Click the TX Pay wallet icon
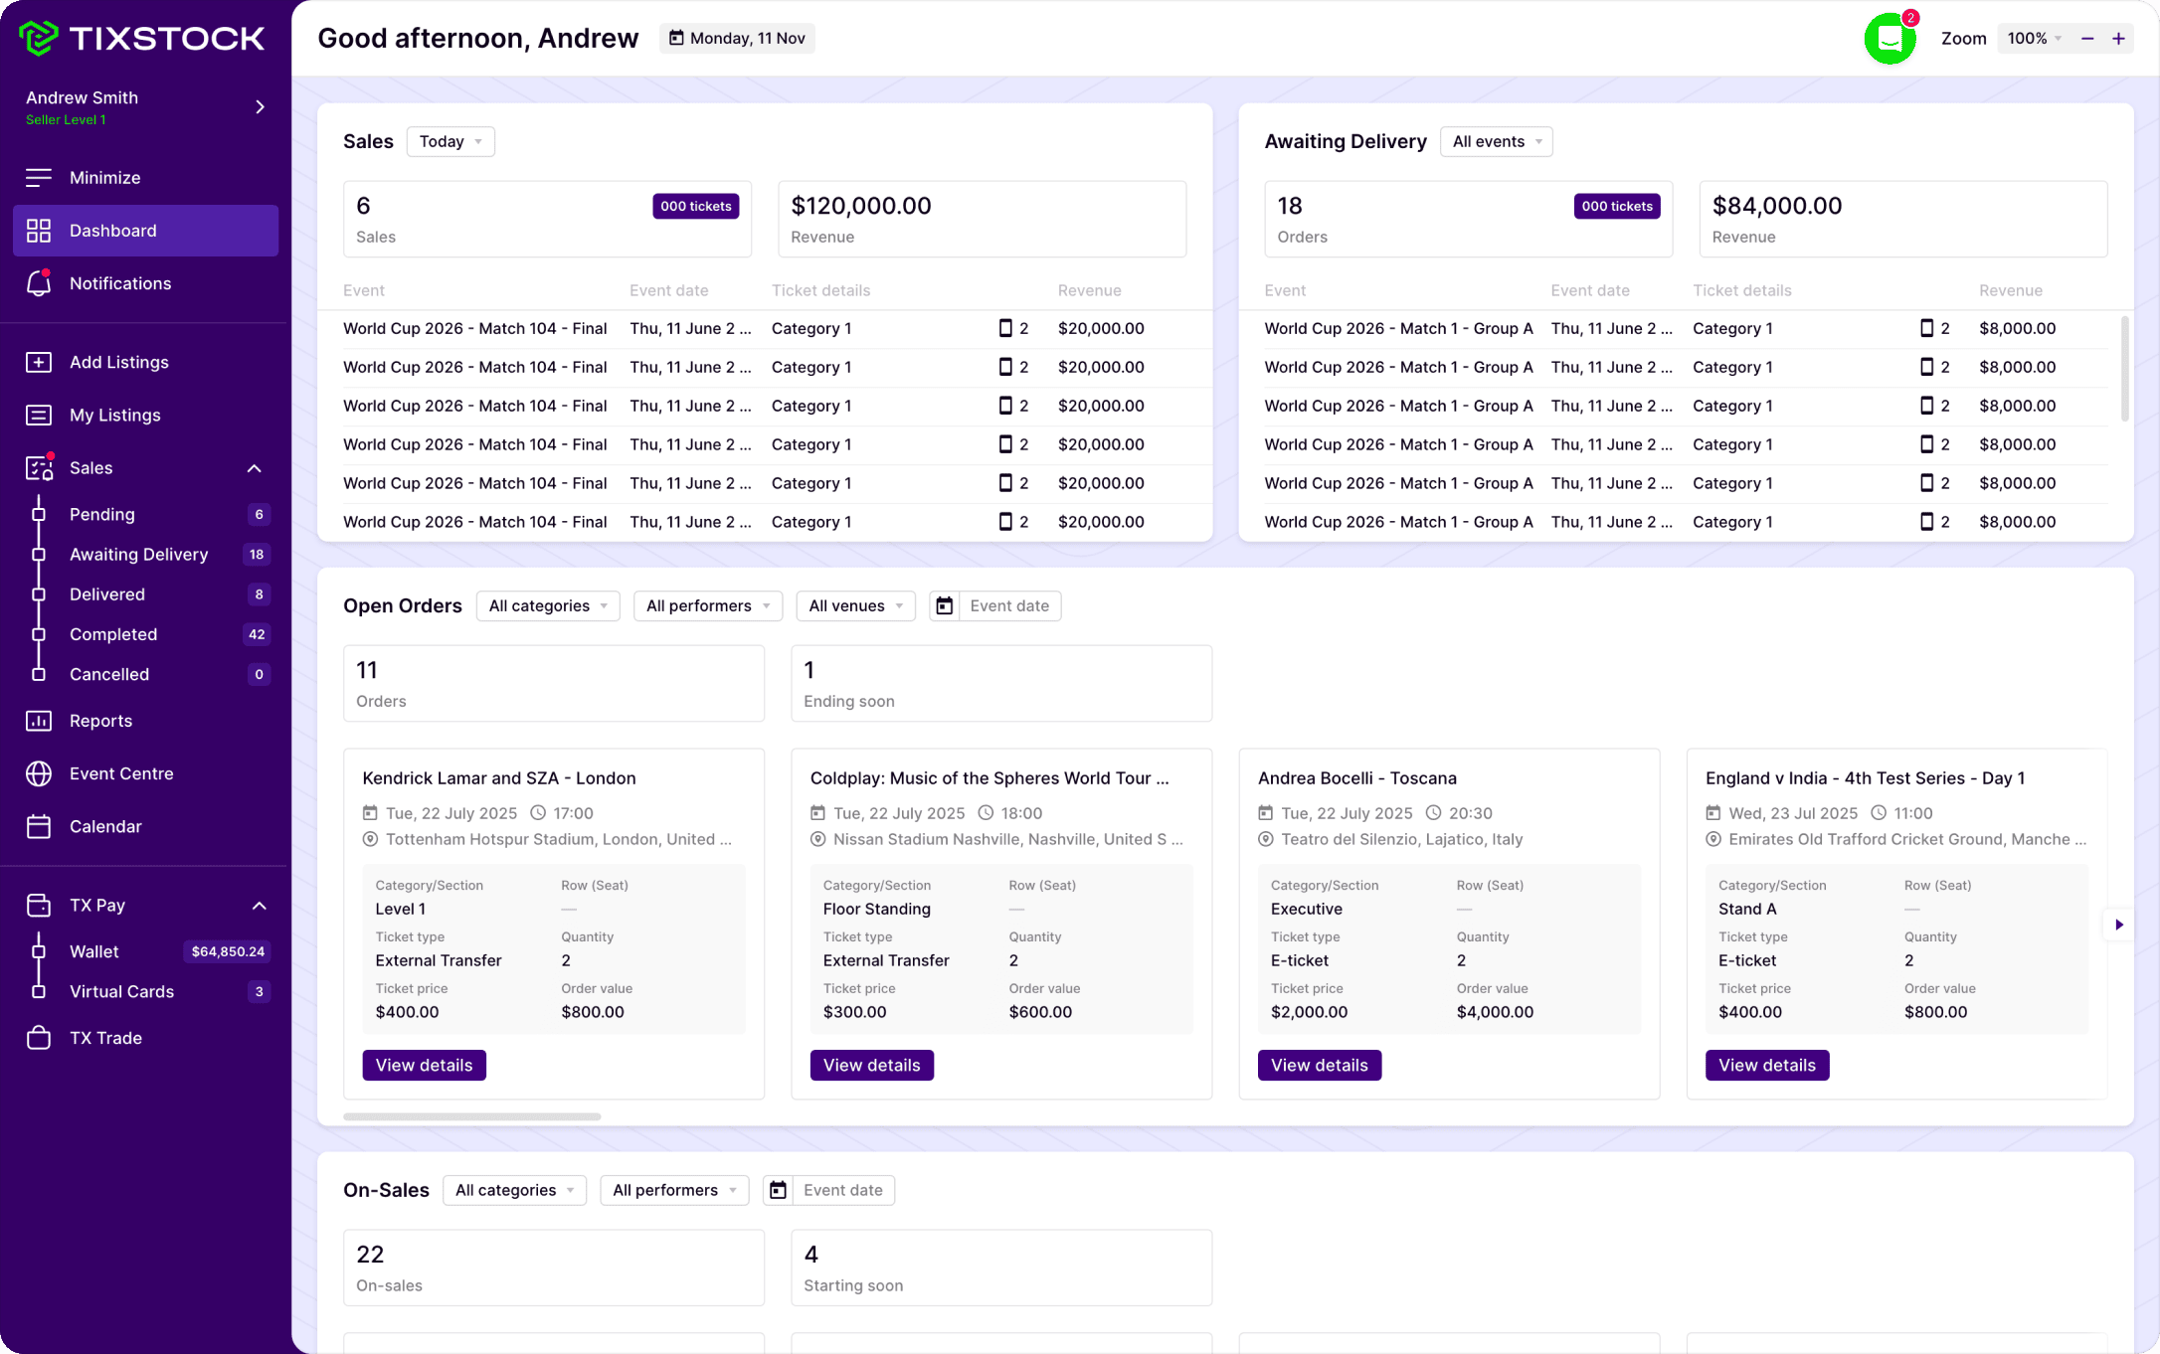The height and width of the screenshot is (1354, 2160). pos(39,905)
